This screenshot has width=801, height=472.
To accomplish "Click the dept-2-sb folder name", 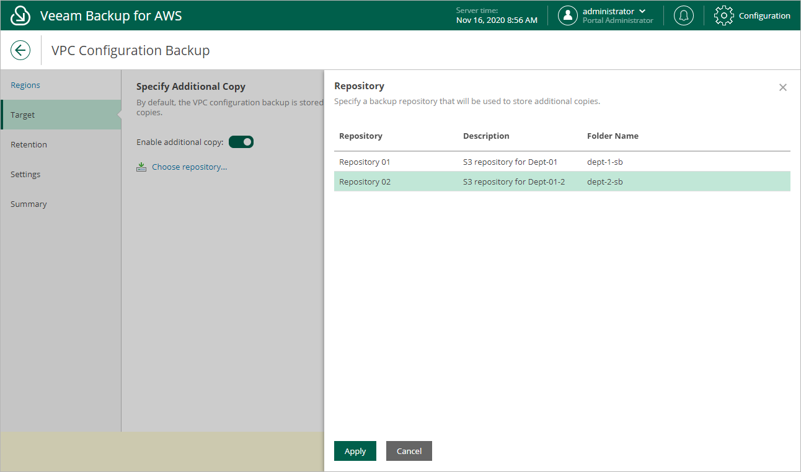I will coord(605,181).
